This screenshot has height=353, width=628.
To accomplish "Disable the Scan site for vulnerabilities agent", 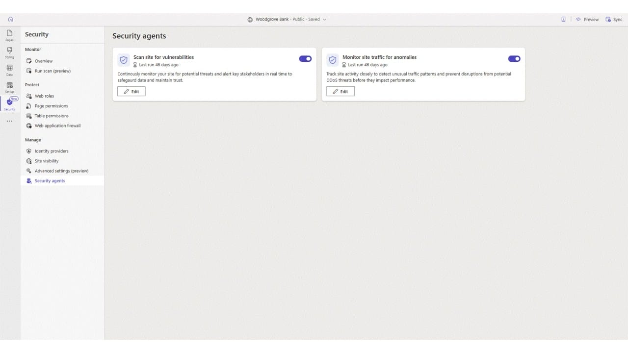I will pos(305,58).
